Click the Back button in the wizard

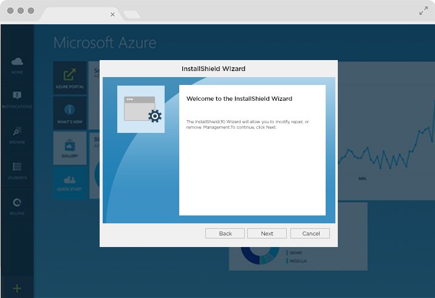tap(225, 234)
